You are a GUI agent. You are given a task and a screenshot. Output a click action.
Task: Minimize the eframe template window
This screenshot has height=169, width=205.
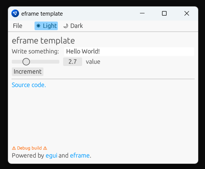point(142,13)
